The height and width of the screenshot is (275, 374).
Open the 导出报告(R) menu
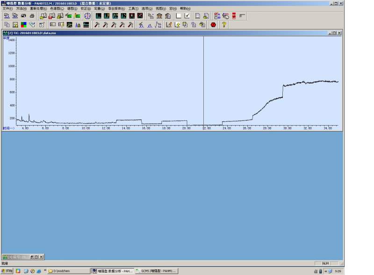click(x=116, y=8)
